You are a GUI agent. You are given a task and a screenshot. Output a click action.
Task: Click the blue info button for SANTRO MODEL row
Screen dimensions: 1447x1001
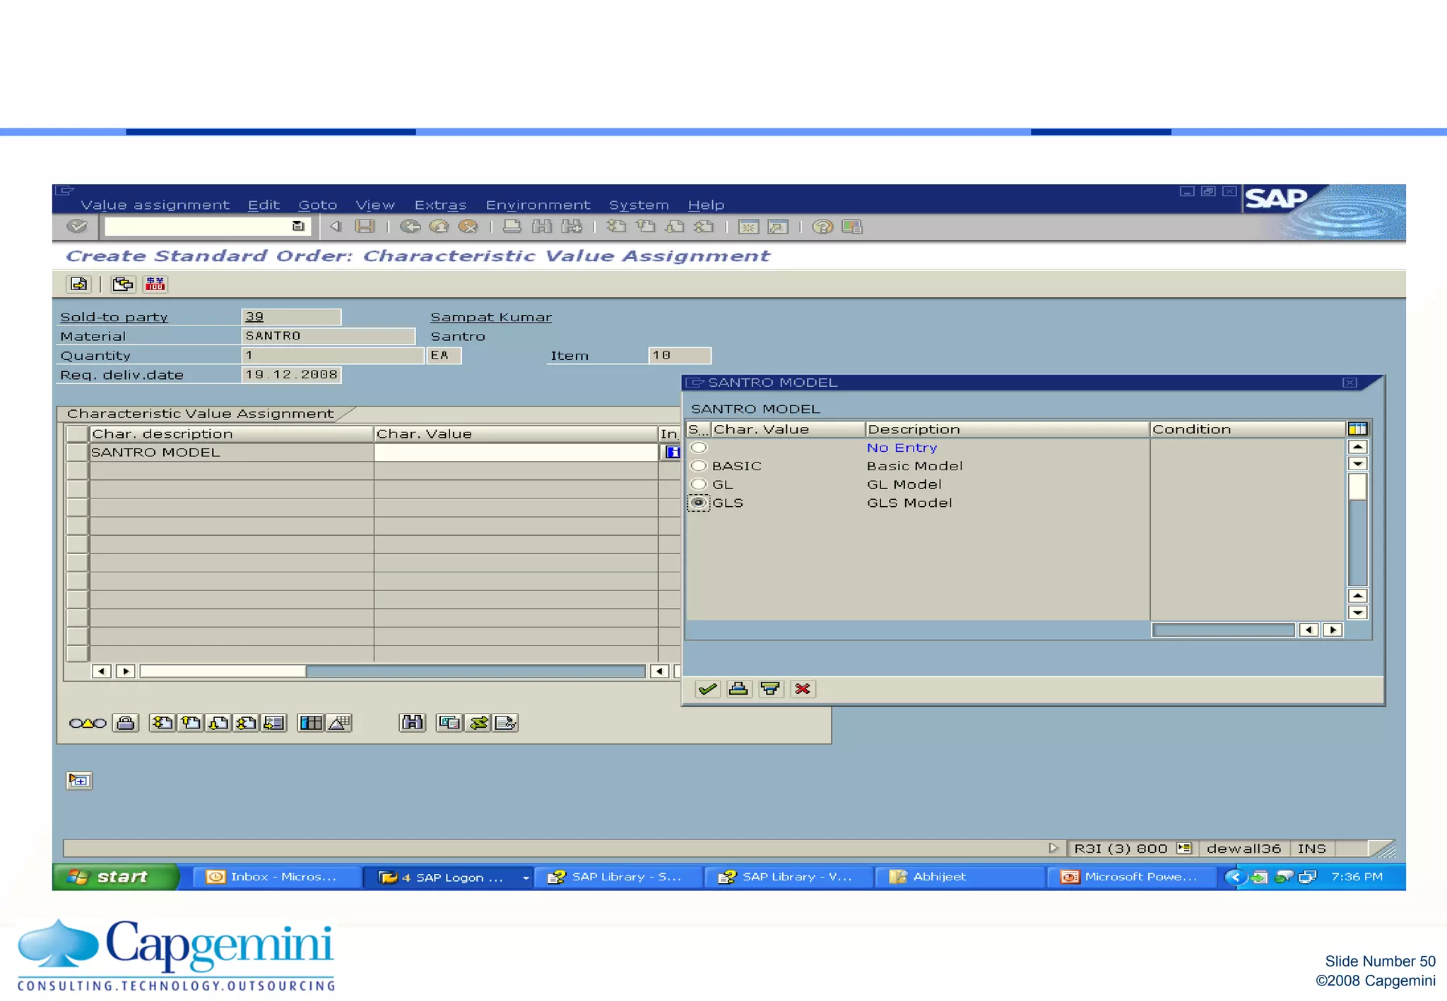click(x=672, y=452)
